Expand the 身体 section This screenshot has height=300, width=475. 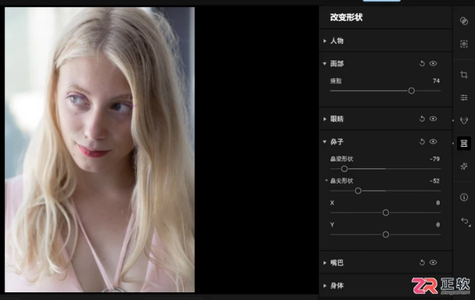pyautogui.click(x=325, y=285)
